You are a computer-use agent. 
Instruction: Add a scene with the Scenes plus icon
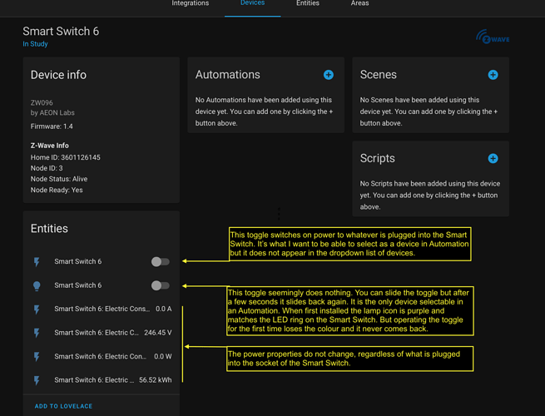coord(493,75)
